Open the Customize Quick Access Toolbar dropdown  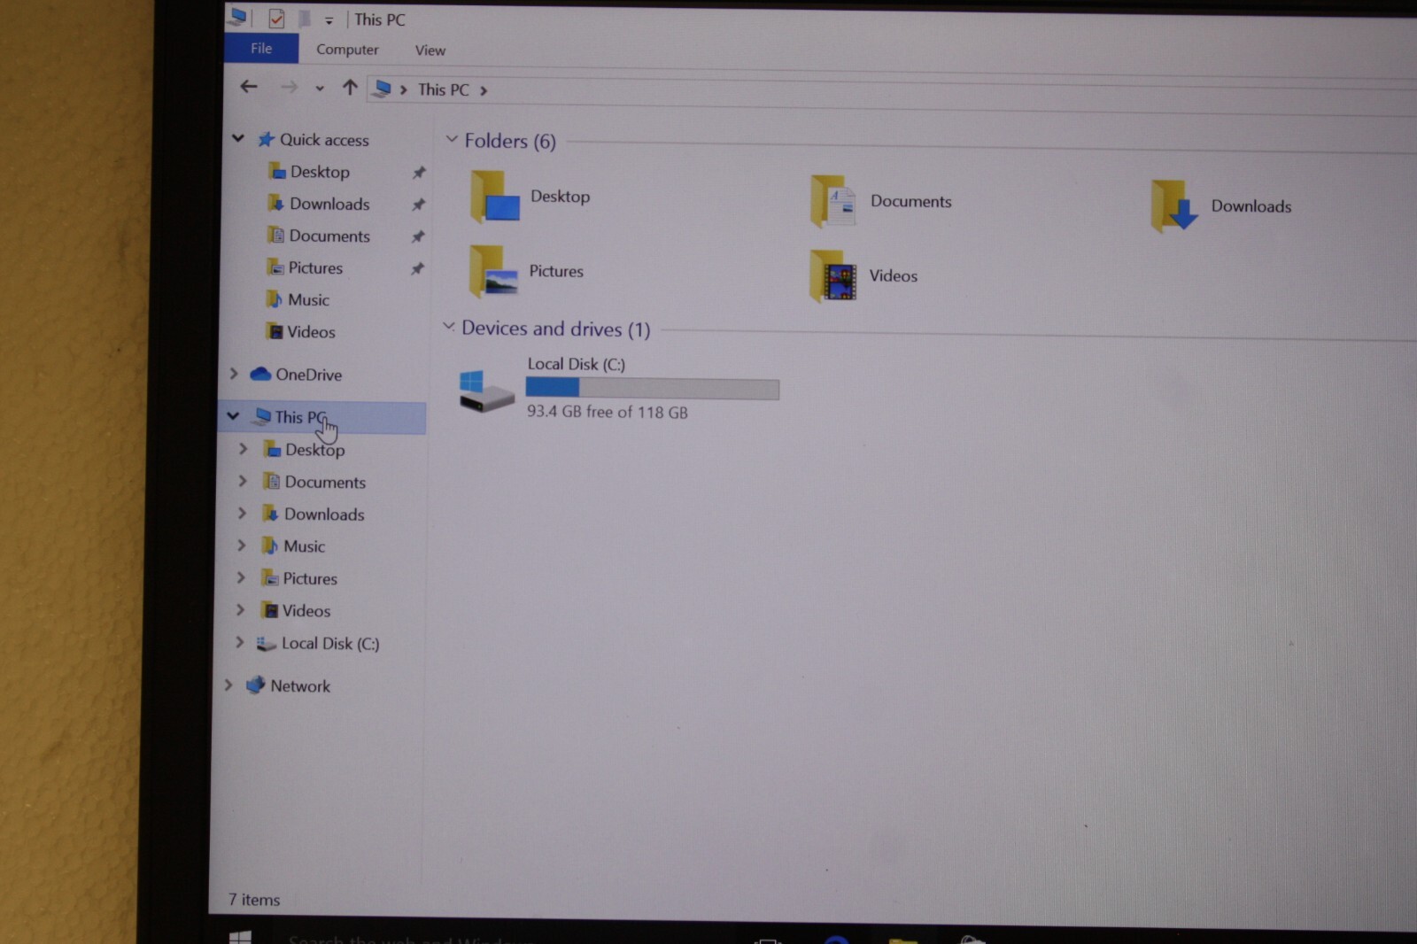329,20
